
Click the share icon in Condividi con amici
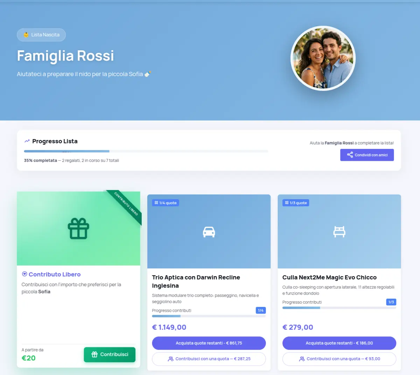click(350, 155)
